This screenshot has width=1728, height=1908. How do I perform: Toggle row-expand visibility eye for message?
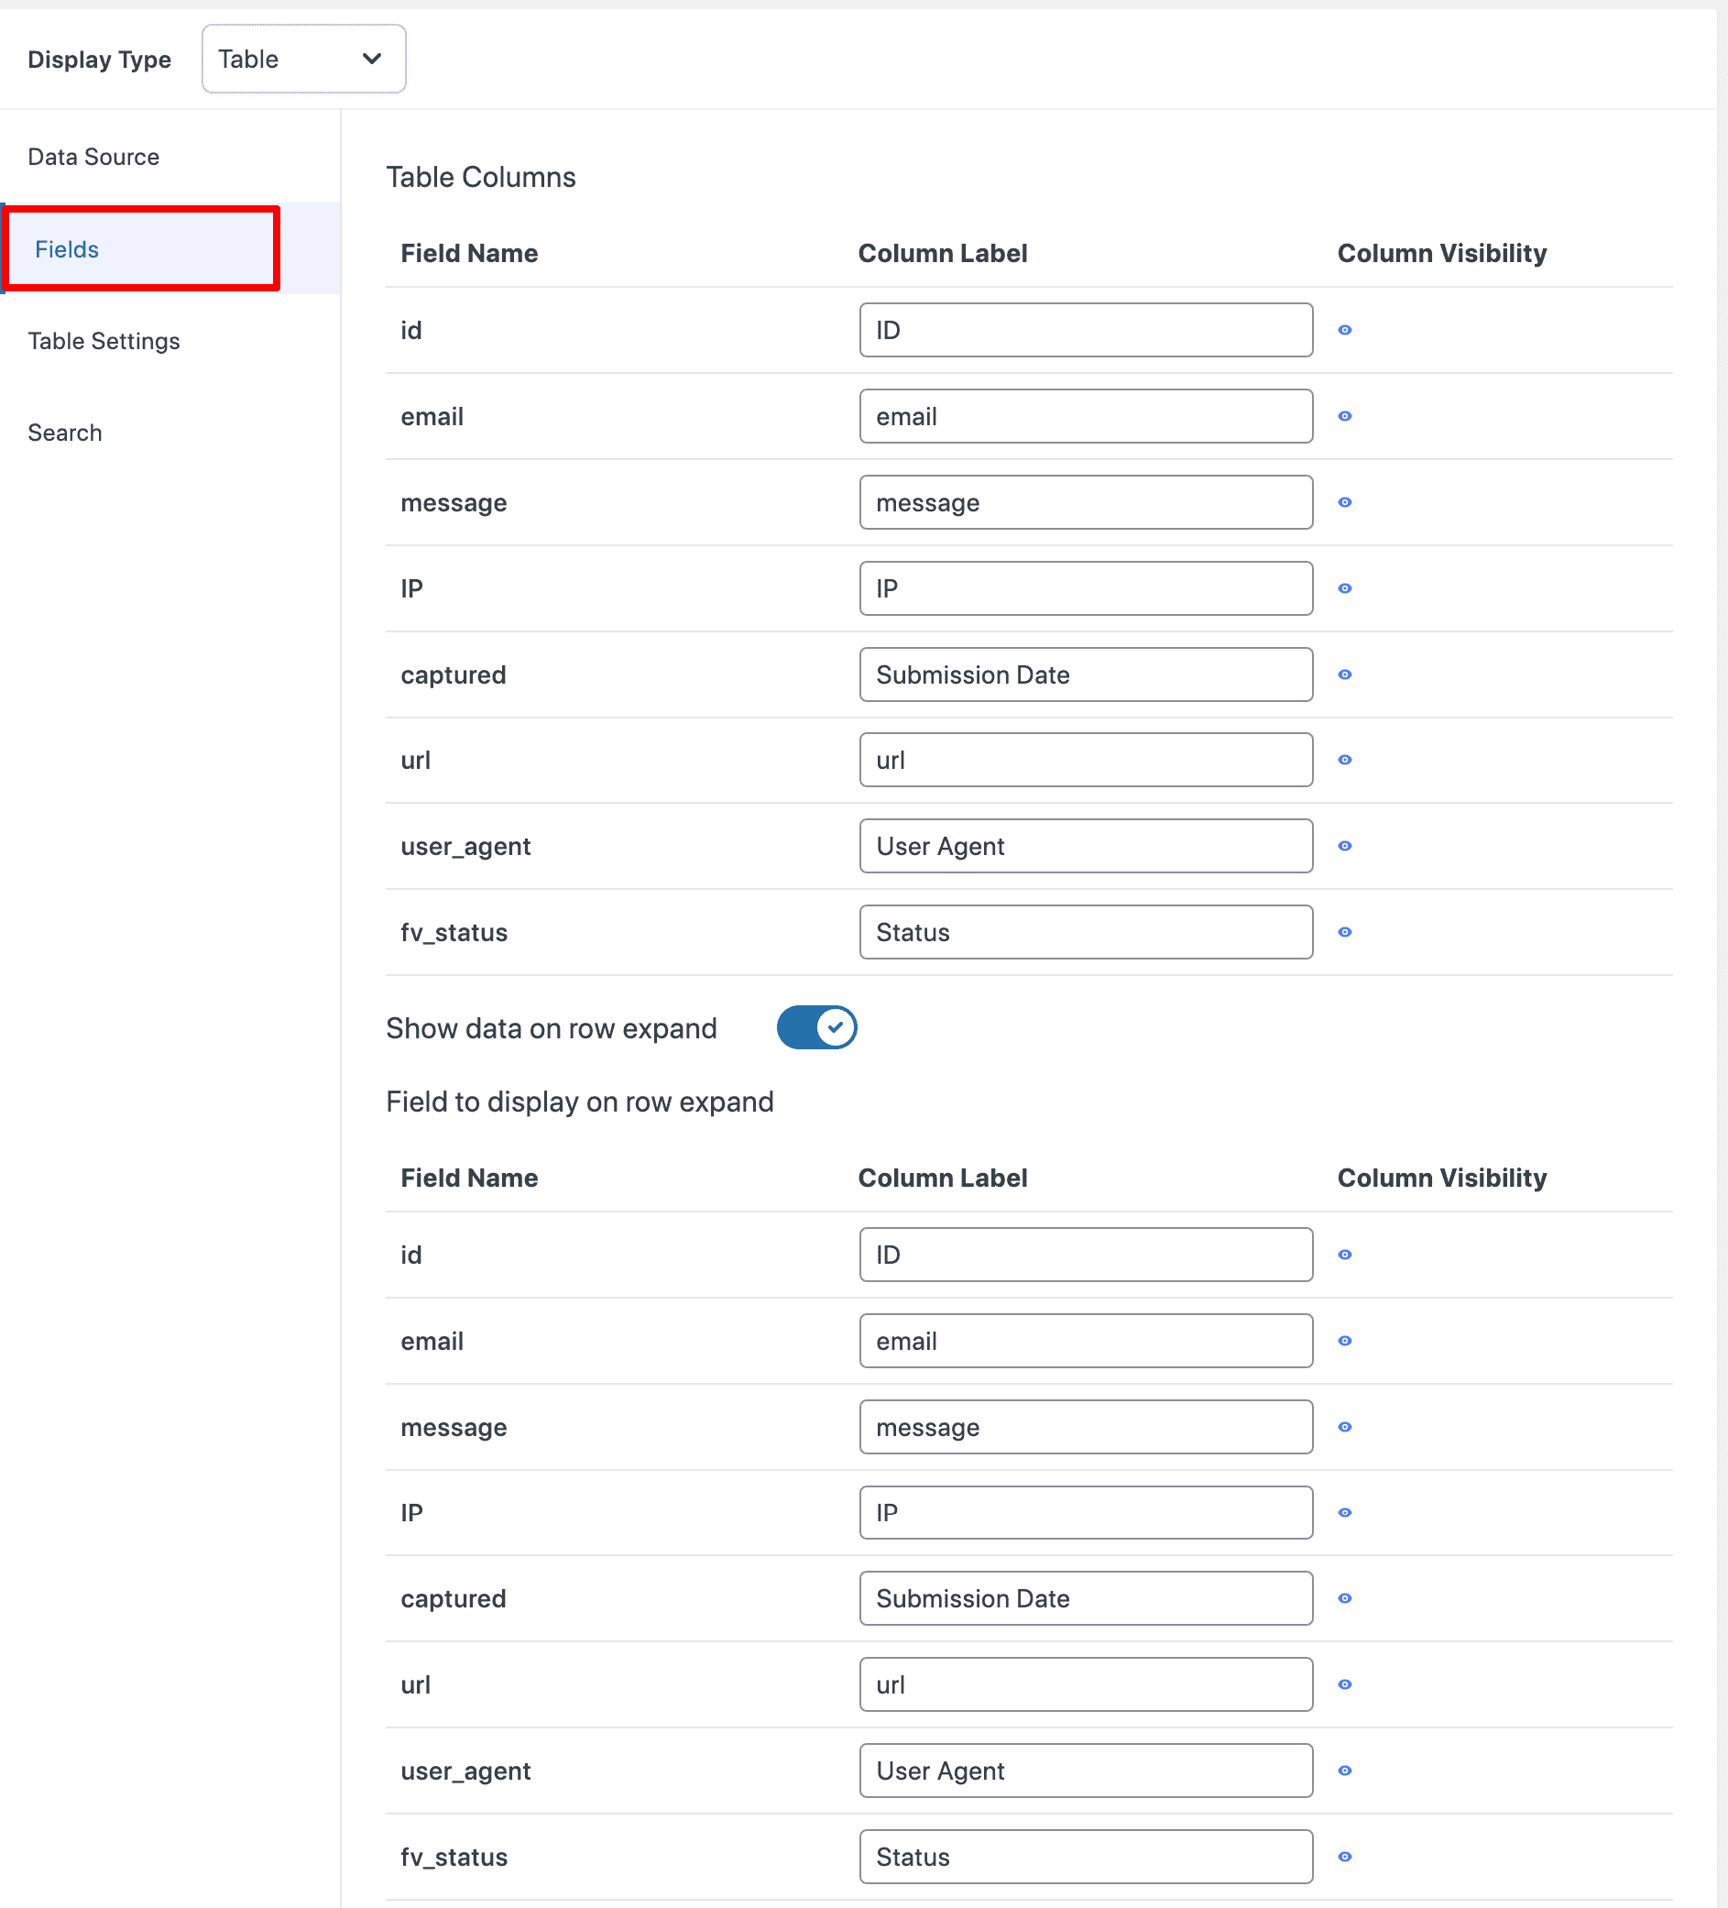coord(1345,1427)
